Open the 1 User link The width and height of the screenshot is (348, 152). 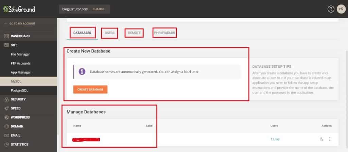275,139
